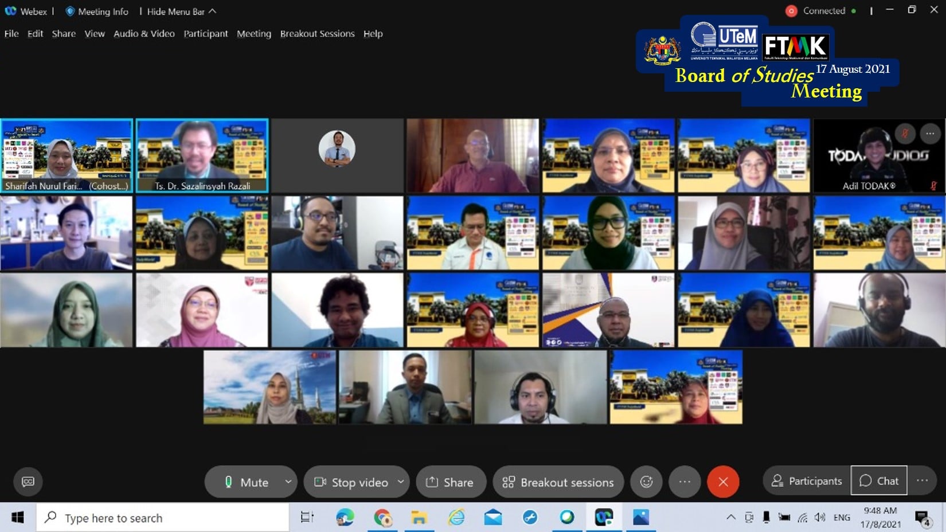Open more options on Adil TODAK tile

(930, 134)
